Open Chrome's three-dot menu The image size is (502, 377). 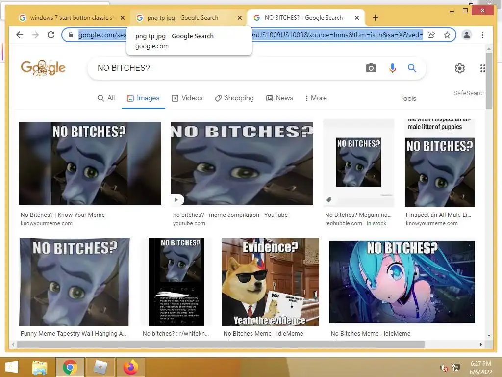[482, 35]
